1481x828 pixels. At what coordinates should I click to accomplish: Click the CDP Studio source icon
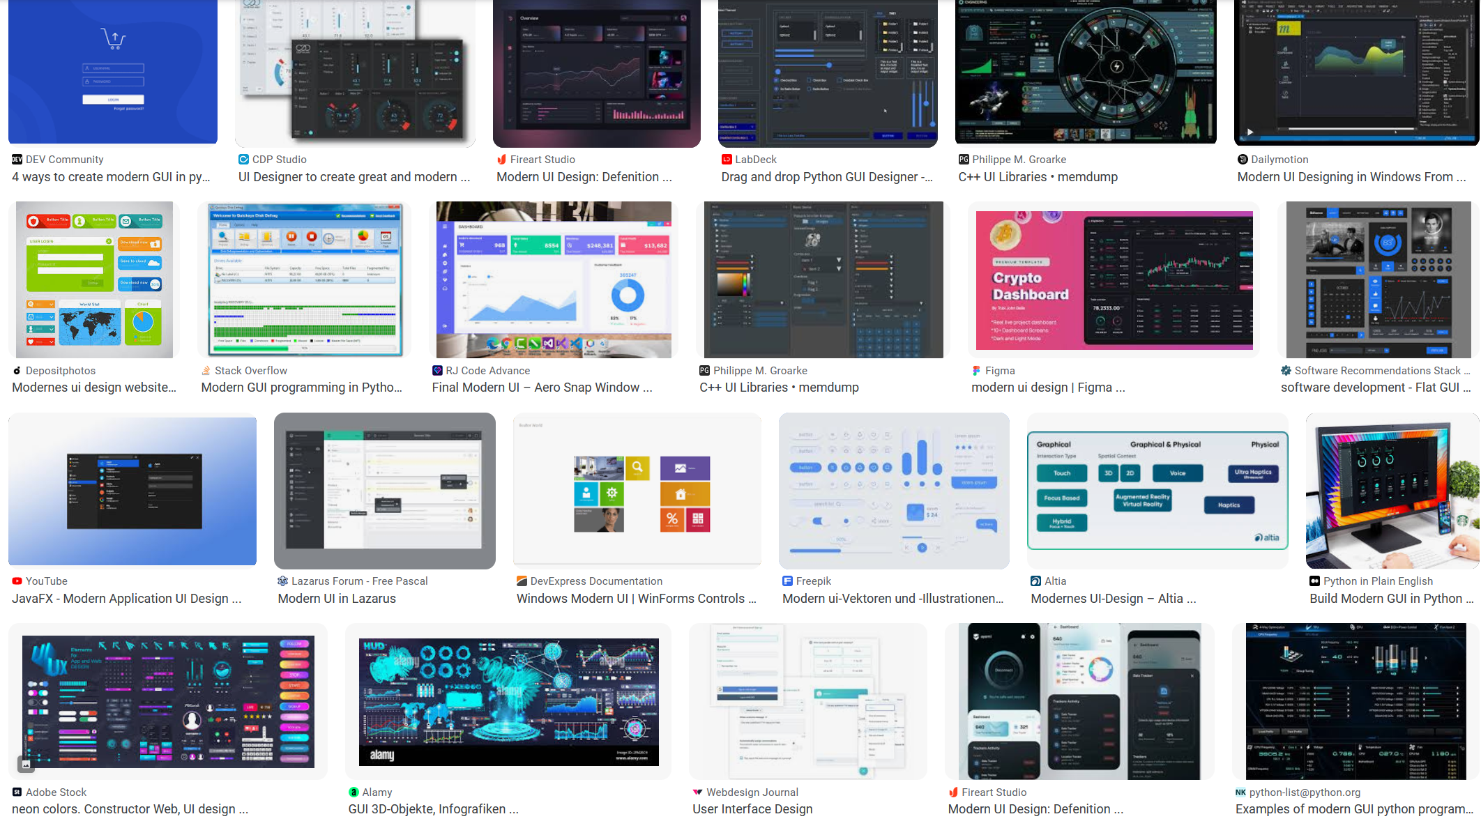coord(243,160)
